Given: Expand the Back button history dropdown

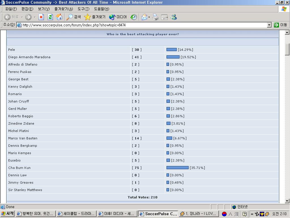Looking at the screenshot, I should pos(22,17).
